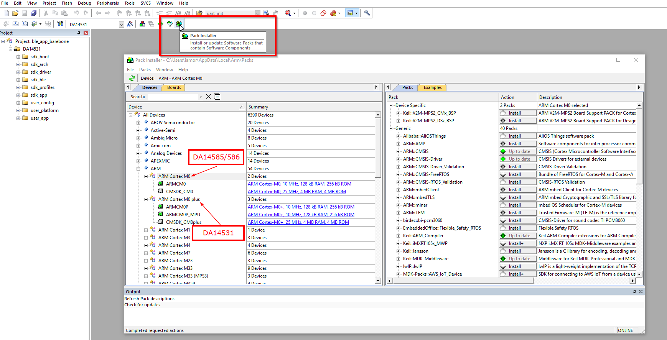The height and width of the screenshot is (340, 667).
Task: Launch the Pack Installer toolbar icon
Action: 179,24
